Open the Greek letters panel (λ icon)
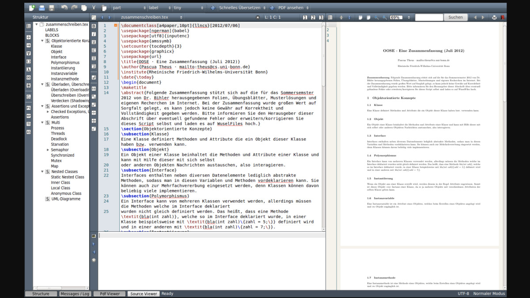The image size is (530, 298). (x=28, y=69)
